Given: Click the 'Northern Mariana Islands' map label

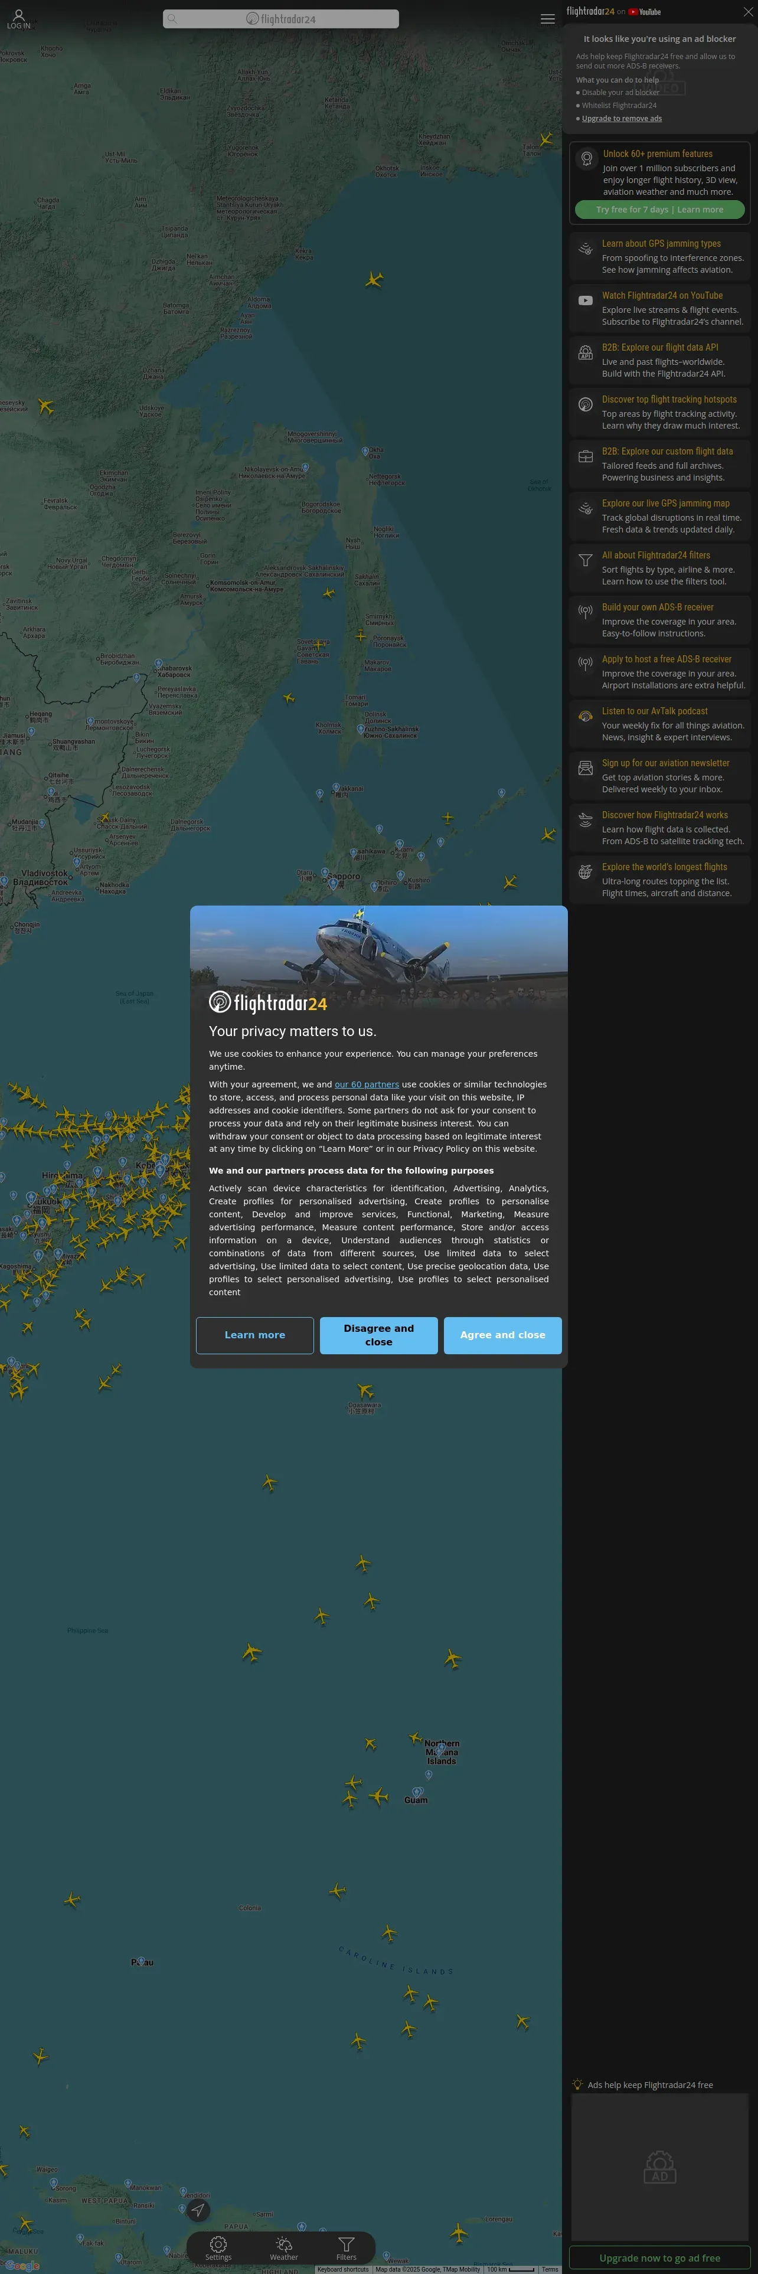Looking at the screenshot, I should coord(441,1752).
